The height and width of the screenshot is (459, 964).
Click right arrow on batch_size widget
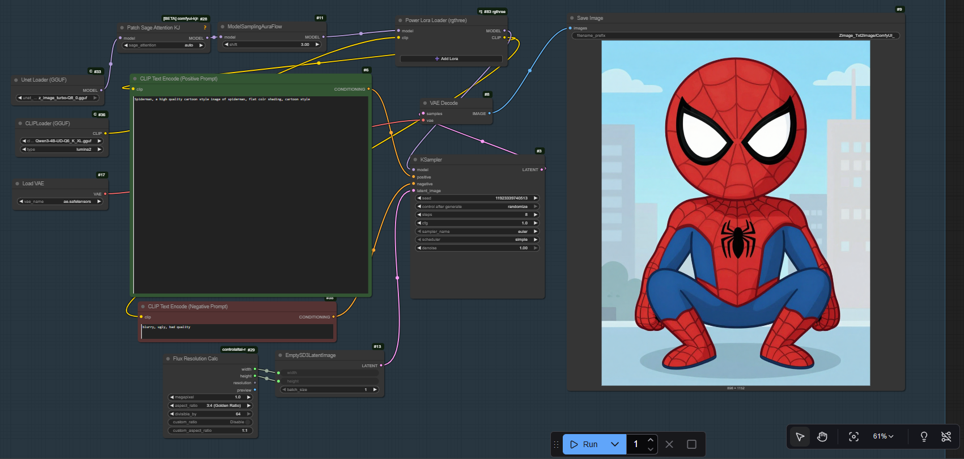(x=375, y=390)
